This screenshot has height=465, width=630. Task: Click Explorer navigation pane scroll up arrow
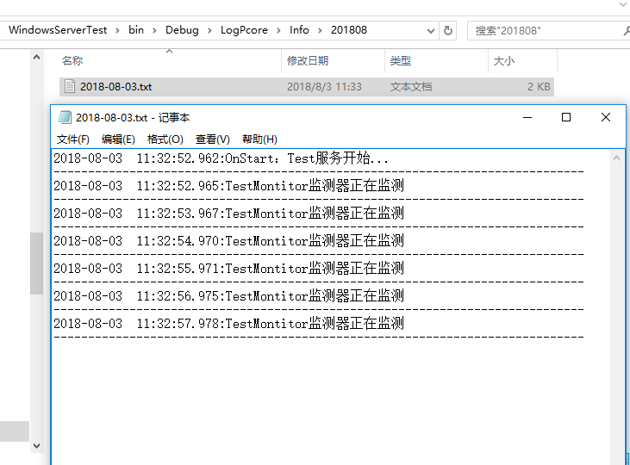36,58
